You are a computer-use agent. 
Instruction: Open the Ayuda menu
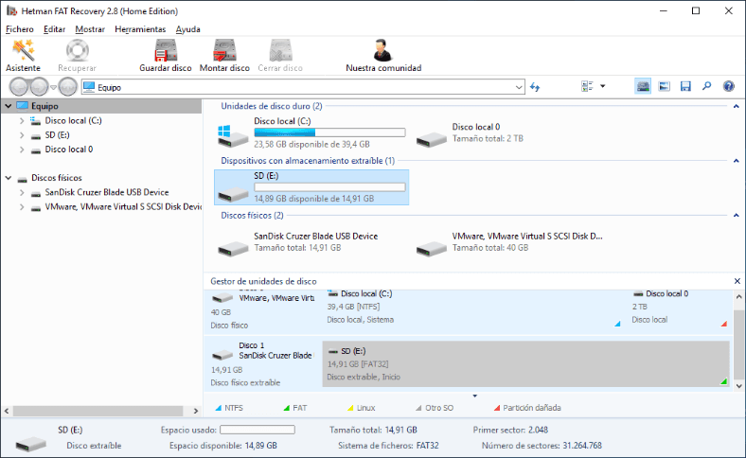pyautogui.click(x=188, y=29)
